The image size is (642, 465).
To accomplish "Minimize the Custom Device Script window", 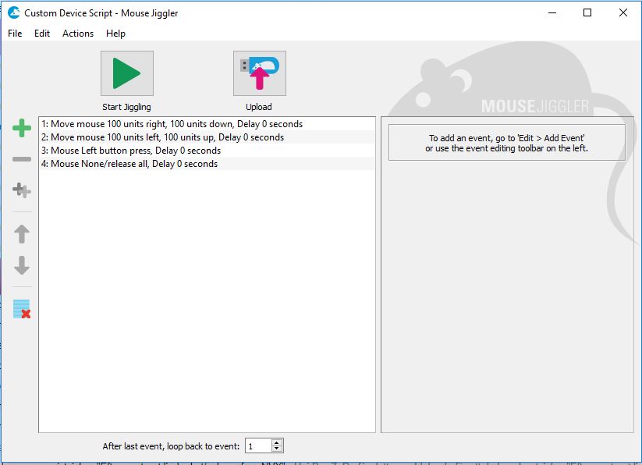I will 552,12.
